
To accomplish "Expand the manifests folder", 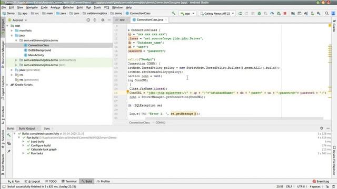I will point(12,30).
